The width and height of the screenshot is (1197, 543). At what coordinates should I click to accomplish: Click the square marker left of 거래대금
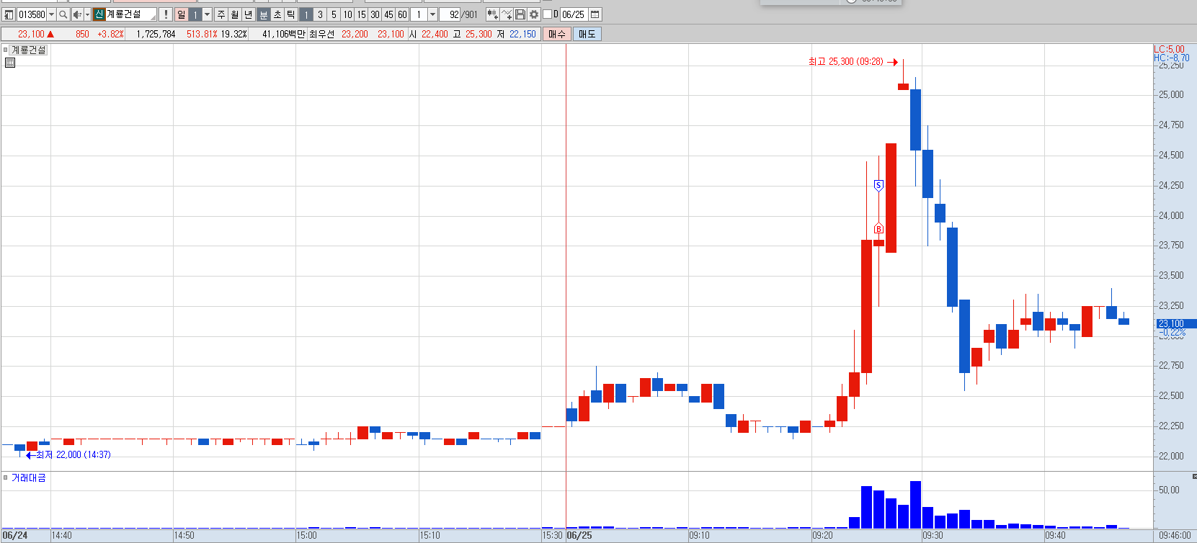(x=5, y=477)
